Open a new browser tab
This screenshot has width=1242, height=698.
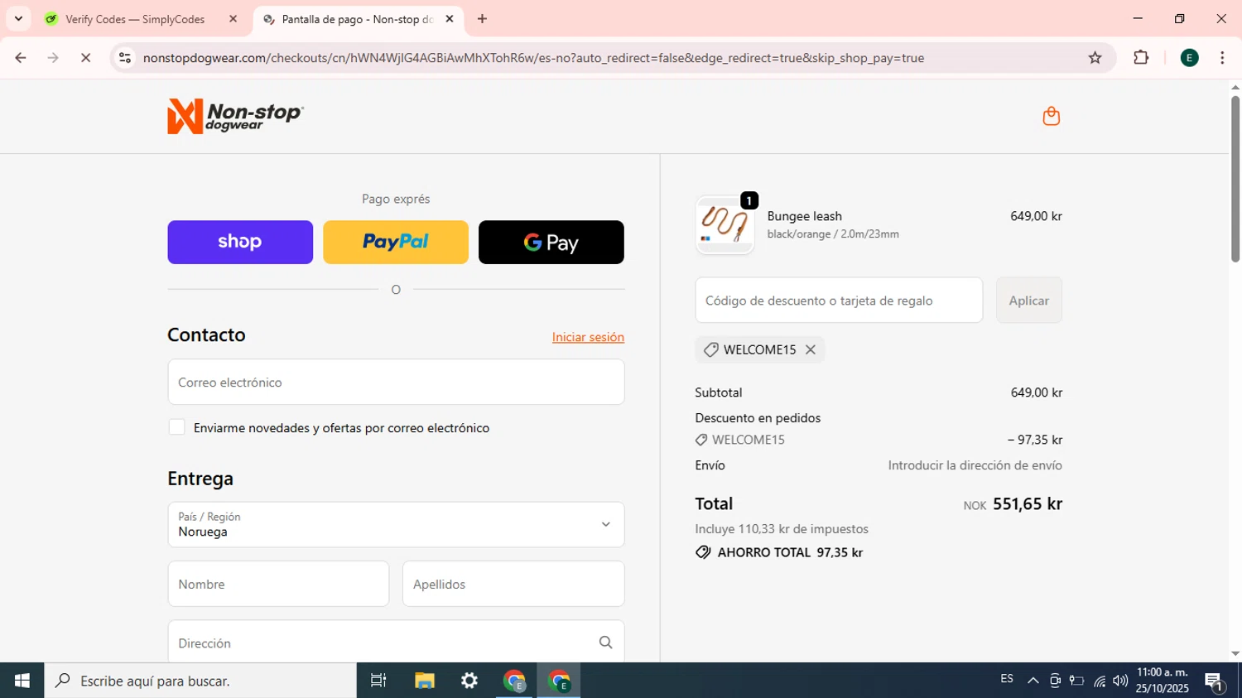(482, 18)
